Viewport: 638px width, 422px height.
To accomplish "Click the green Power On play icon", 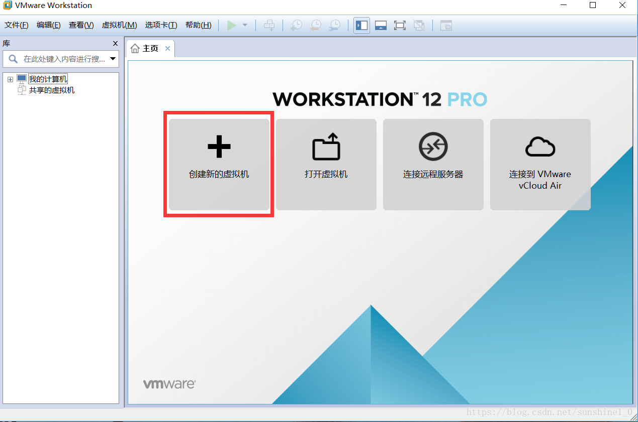I will 232,25.
